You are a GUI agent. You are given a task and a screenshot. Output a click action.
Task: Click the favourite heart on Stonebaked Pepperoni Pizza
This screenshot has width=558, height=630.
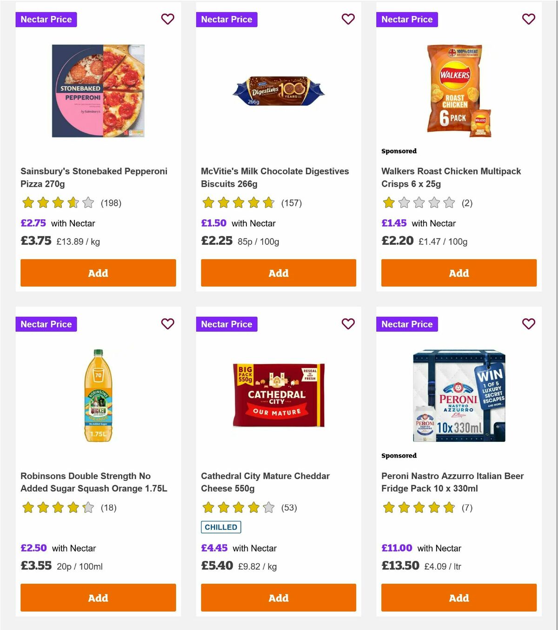tap(168, 19)
